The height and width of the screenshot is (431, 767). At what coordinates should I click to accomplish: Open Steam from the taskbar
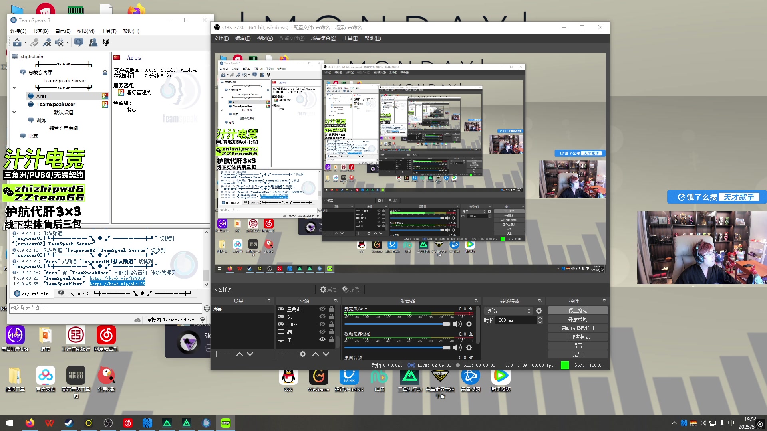pos(69,423)
